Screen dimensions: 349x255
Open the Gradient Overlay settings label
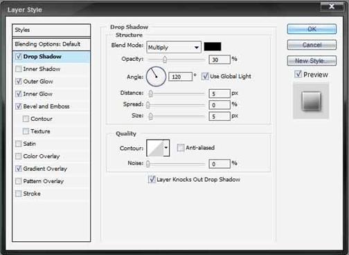[x=45, y=169]
